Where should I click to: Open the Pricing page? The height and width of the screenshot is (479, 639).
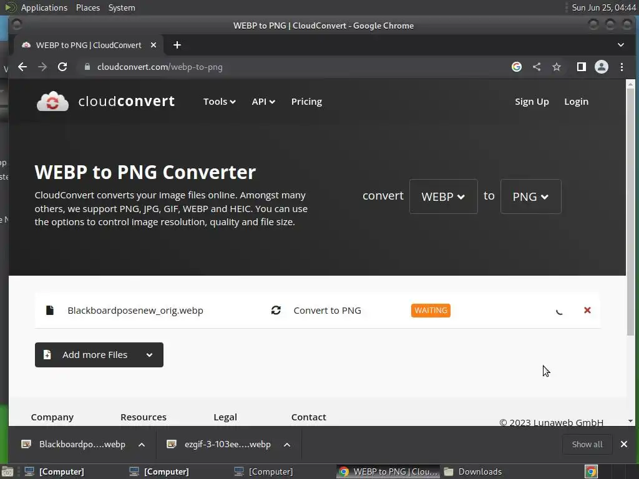coord(306,102)
